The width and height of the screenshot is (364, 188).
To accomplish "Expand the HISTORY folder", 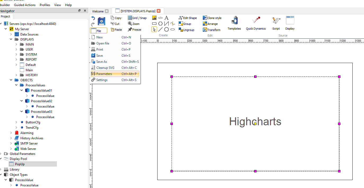I will 16,75.
